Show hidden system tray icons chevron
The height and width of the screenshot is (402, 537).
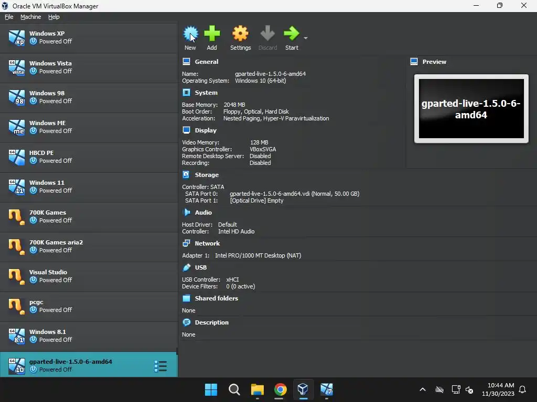coord(423,389)
